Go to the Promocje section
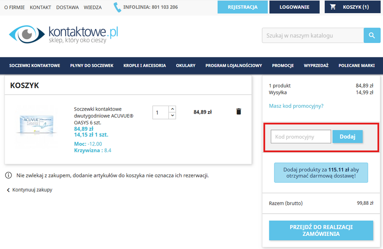Viewport: 383px width, 249px height. pyautogui.click(x=283, y=66)
